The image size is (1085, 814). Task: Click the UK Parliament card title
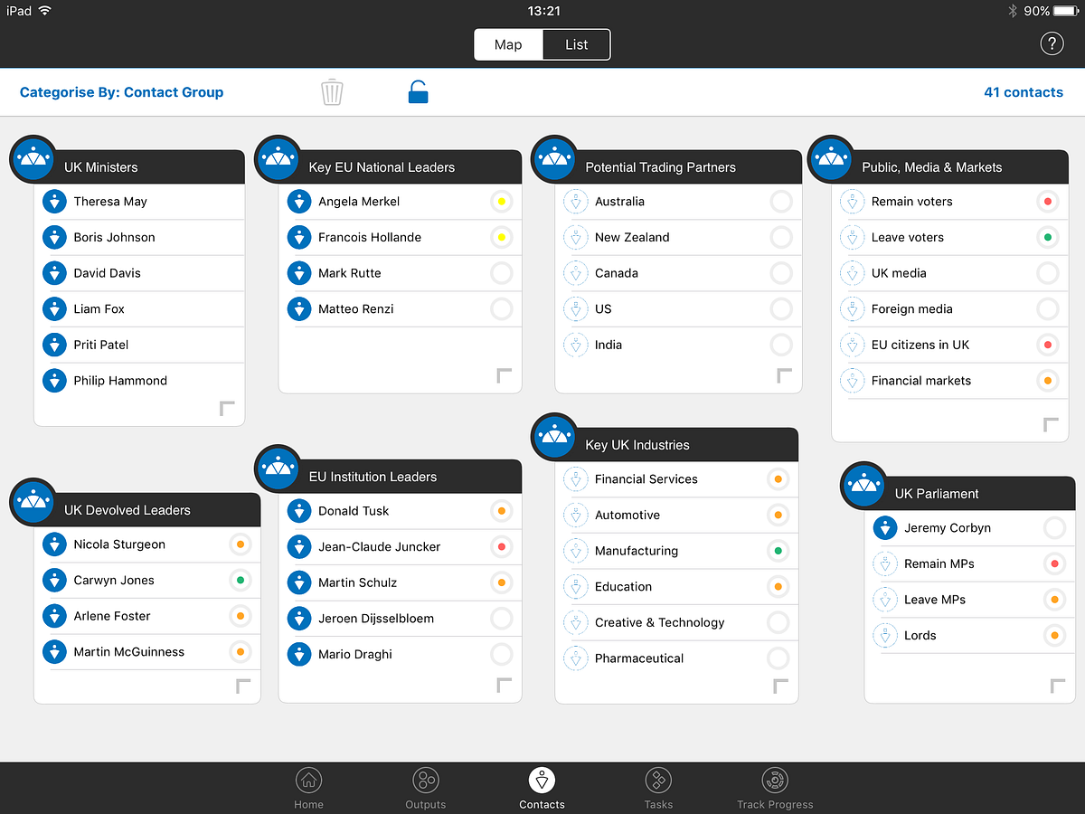[x=937, y=494]
